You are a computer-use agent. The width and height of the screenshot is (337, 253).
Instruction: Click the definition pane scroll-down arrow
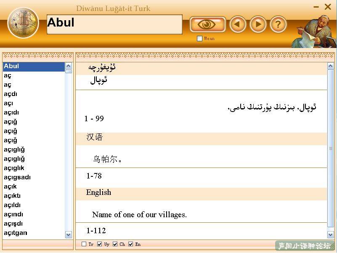(331, 235)
